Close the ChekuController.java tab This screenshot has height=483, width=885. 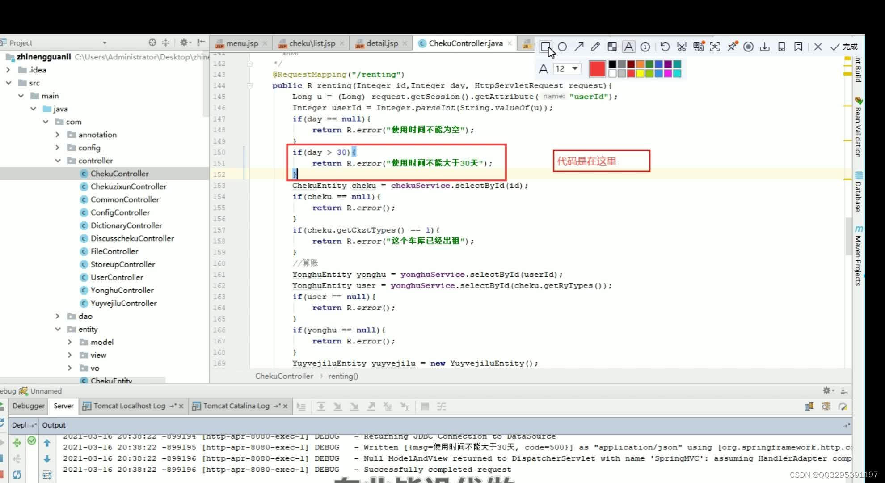point(510,43)
